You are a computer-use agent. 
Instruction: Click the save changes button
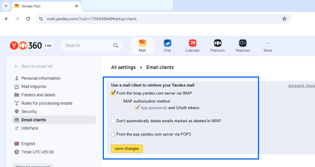(127, 149)
